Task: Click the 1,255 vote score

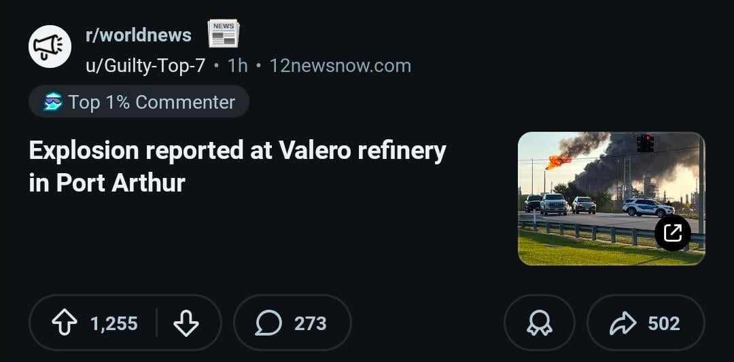Action: point(114,323)
